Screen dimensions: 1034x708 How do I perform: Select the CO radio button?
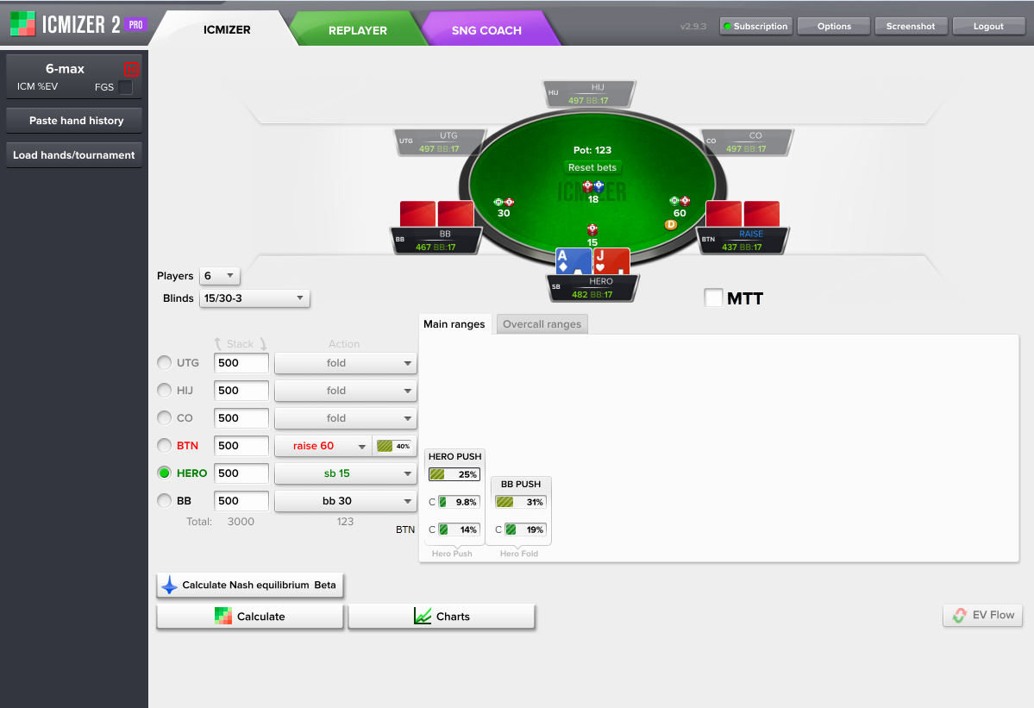[x=164, y=418]
